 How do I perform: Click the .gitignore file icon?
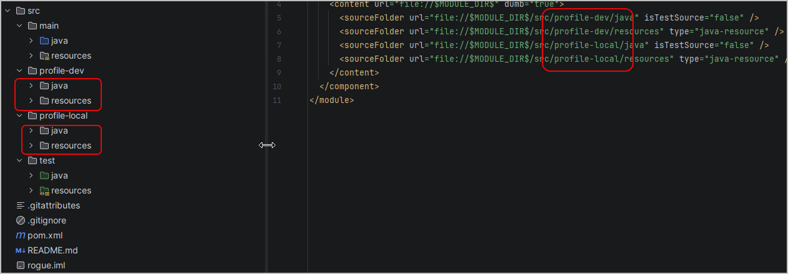point(21,220)
